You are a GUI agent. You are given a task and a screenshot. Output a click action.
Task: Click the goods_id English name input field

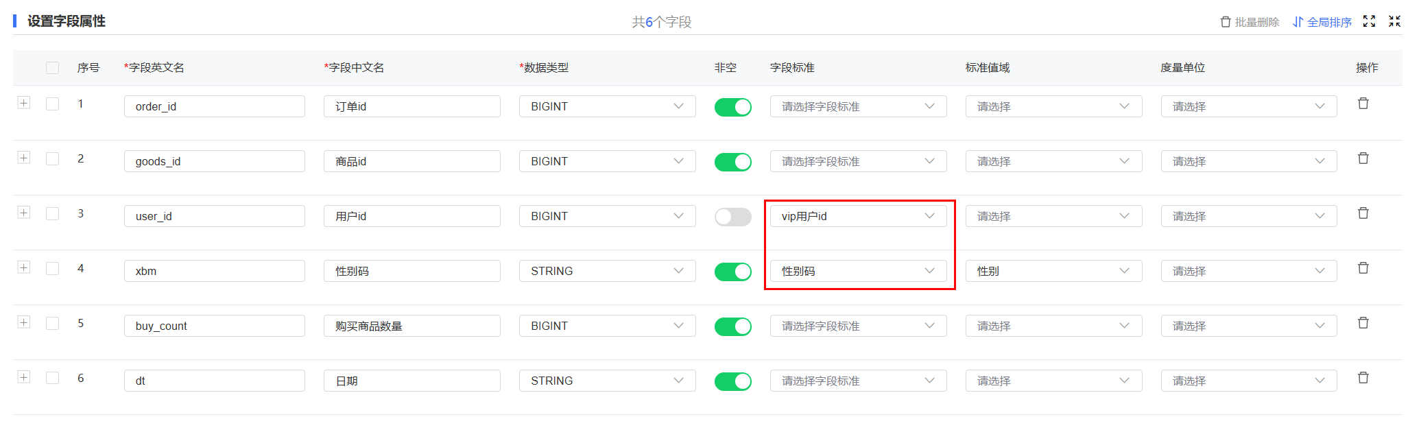click(215, 161)
